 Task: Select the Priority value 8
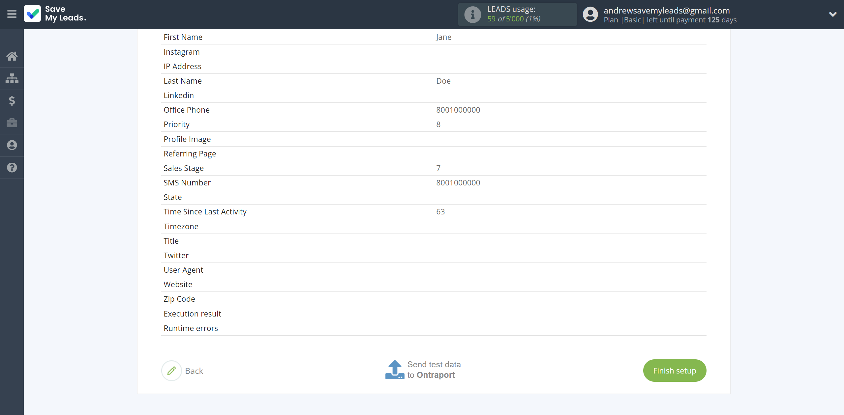coord(438,124)
